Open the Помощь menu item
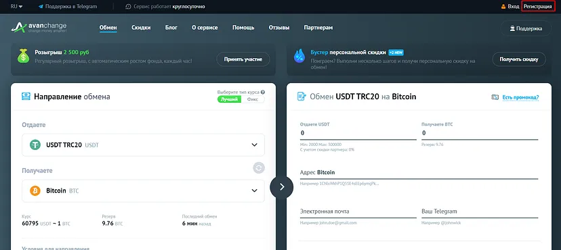 point(243,28)
